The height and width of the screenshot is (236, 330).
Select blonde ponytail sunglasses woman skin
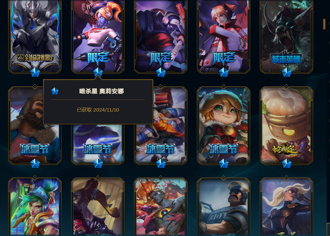(x=286, y=207)
